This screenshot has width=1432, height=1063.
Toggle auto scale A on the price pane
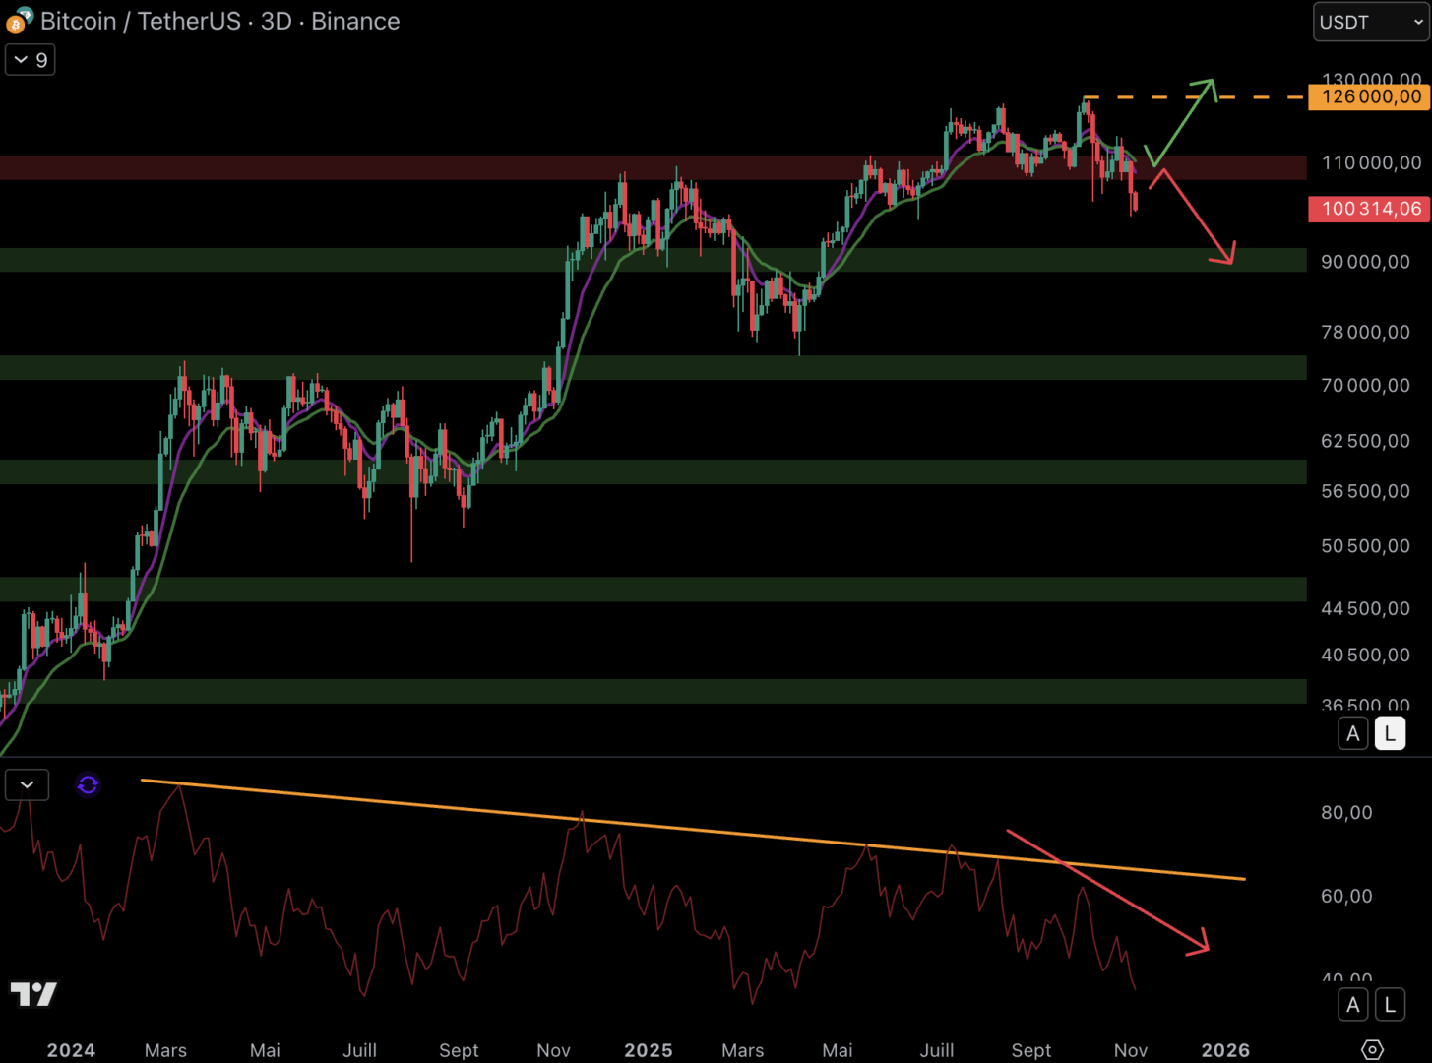(x=1352, y=733)
